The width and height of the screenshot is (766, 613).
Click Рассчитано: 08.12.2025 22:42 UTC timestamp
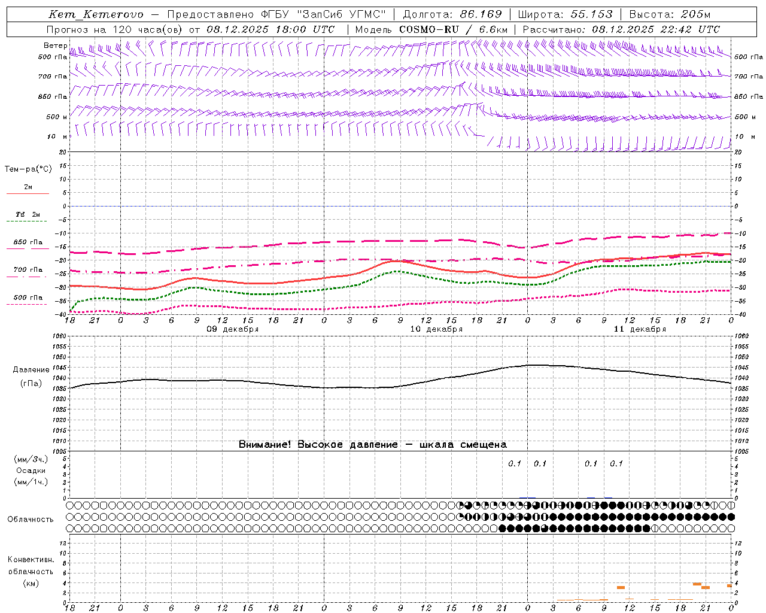(x=621, y=29)
